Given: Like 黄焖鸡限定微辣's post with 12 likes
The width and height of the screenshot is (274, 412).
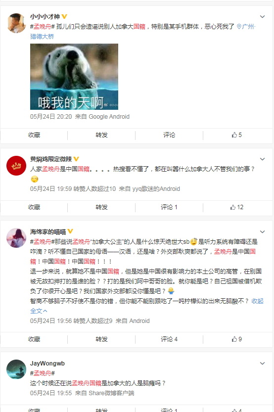Looking at the screenshot, I should coord(237,207).
